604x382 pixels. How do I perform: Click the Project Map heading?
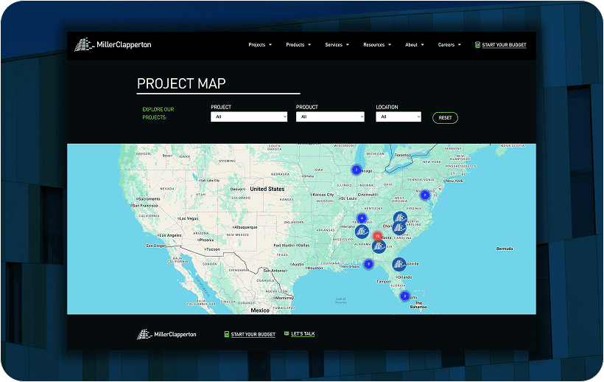coord(181,83)
